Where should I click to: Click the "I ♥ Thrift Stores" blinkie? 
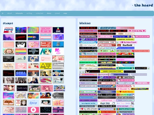[x=125, y=92]
